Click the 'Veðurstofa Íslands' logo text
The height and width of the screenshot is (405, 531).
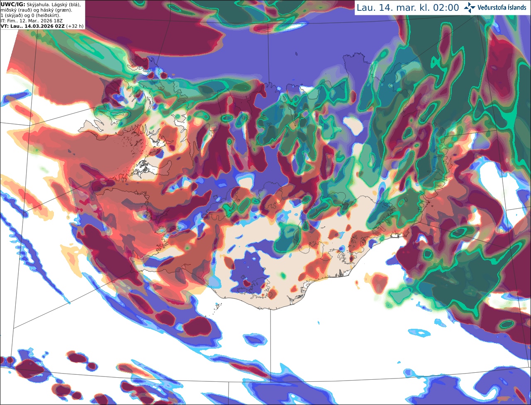(502, 7)
